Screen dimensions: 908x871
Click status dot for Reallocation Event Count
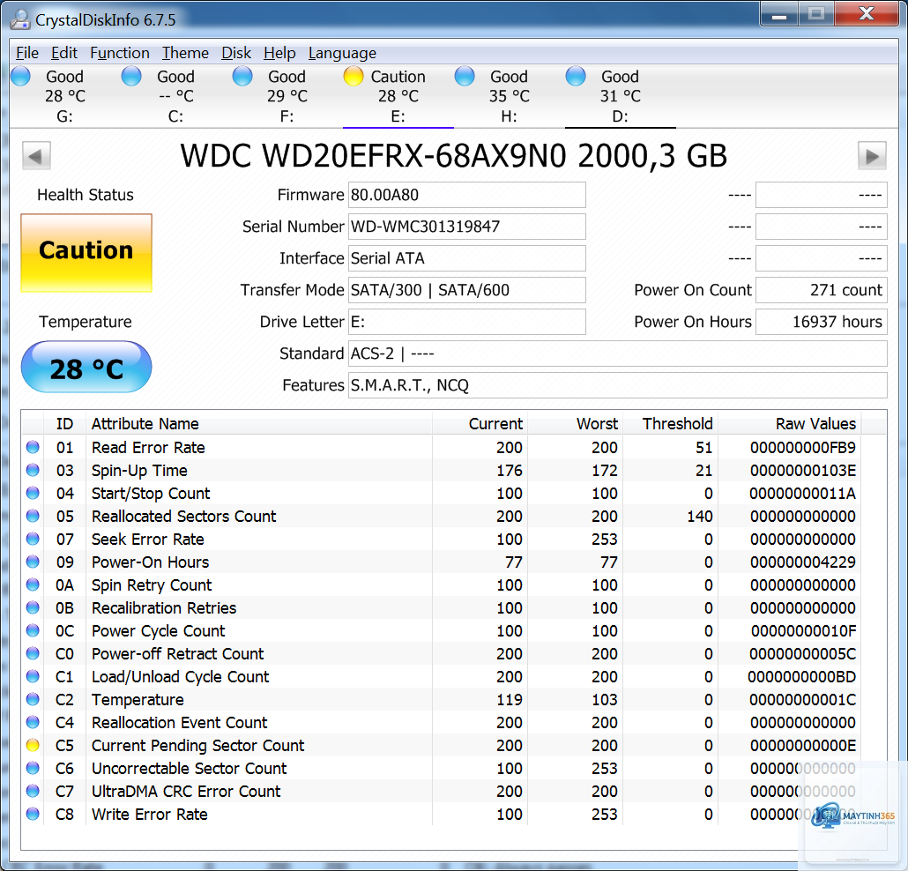(33, 722)
